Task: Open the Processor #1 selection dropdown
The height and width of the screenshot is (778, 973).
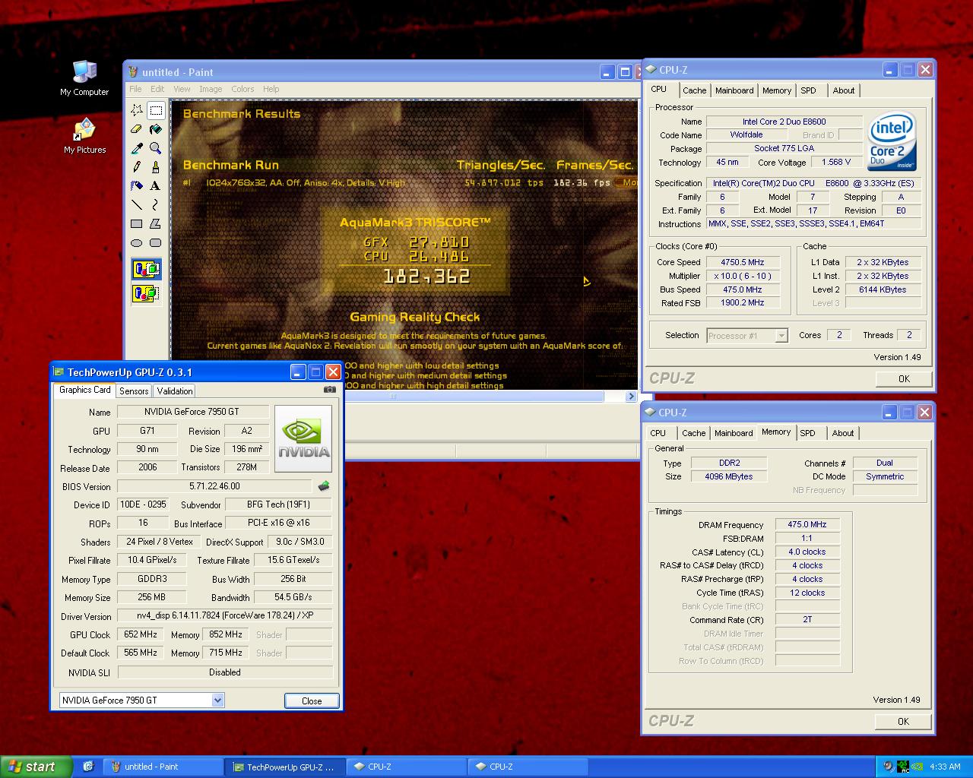Action: coord(781,335)
